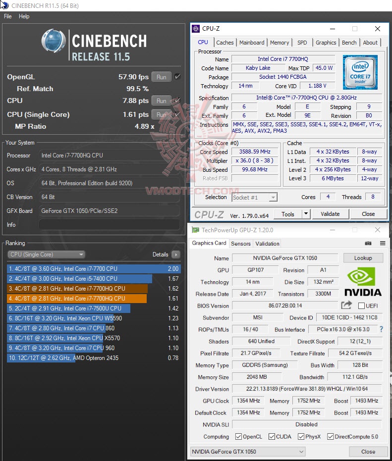Toggle the OpenGL test checkbox
The image size is (392, 461).
pyautogui.click(x=177, y=76)
